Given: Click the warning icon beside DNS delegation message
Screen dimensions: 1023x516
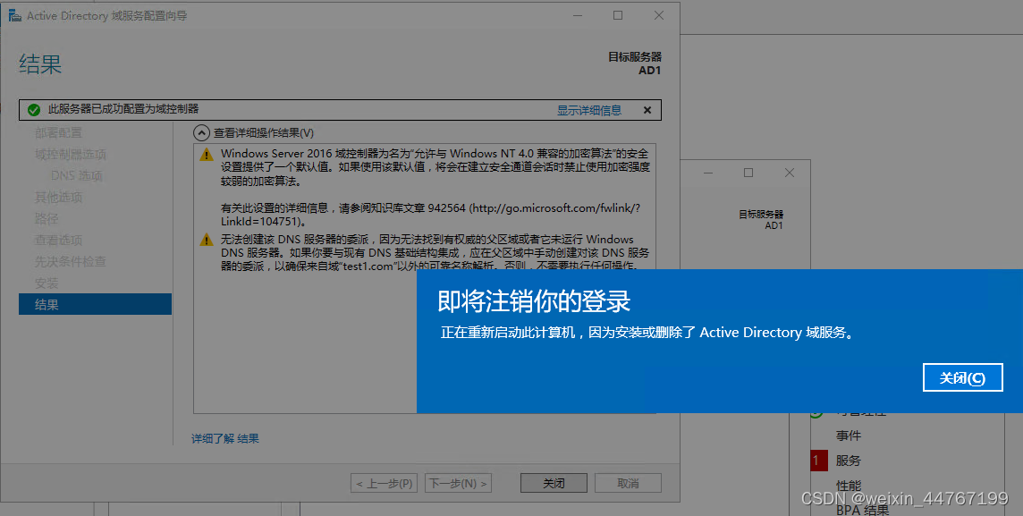Looking at the screenshot, I should [x=207, y=240].
